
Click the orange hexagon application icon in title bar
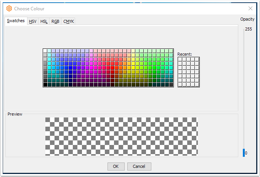[x=9, y=8]
